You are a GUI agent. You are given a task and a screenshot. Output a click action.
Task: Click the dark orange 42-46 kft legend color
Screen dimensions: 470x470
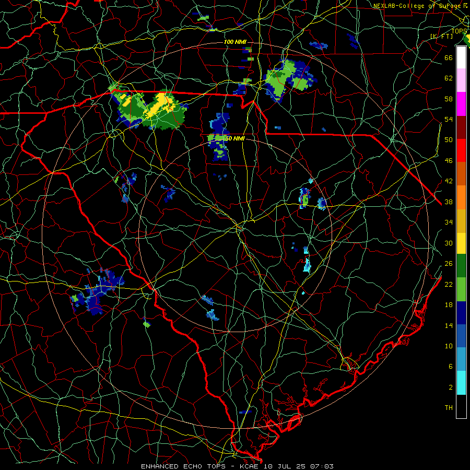click(x=461, y=174)
